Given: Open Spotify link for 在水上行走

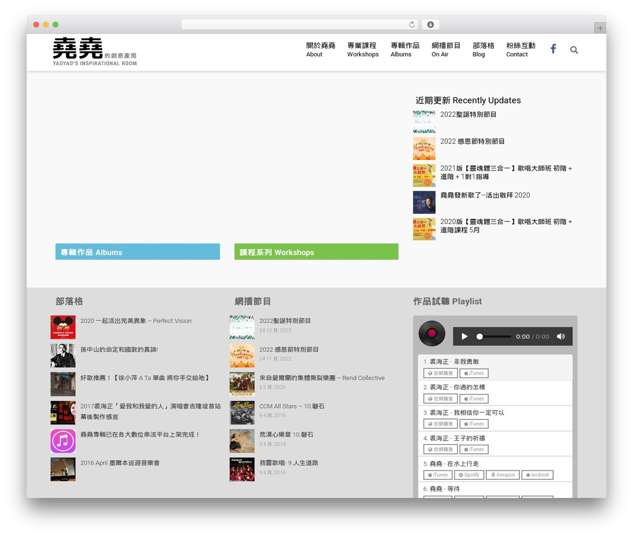Looking at the screenshot, I should pyautogui.click(x=469, y=475).
